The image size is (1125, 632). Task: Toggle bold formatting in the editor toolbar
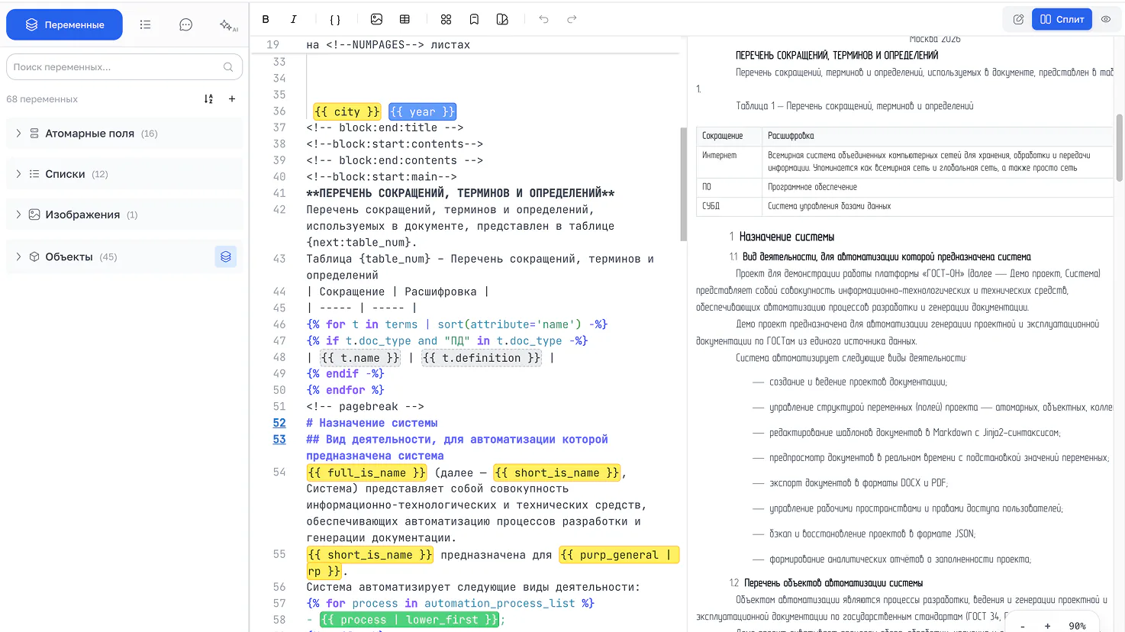[266, 19]
